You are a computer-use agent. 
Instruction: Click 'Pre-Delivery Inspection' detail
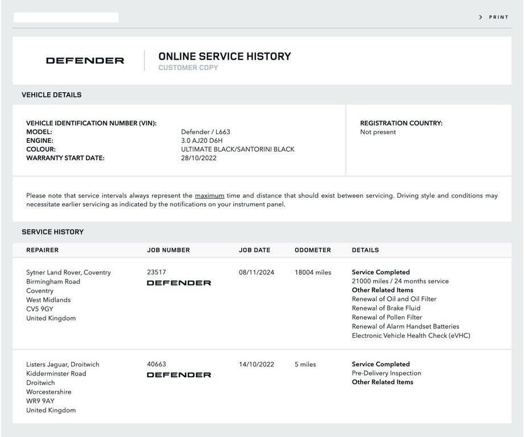(387, 373)
